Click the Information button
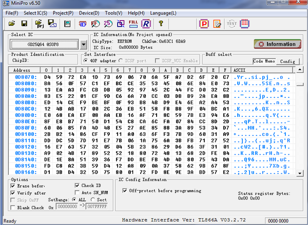308x225 pixels. (277, 44)
